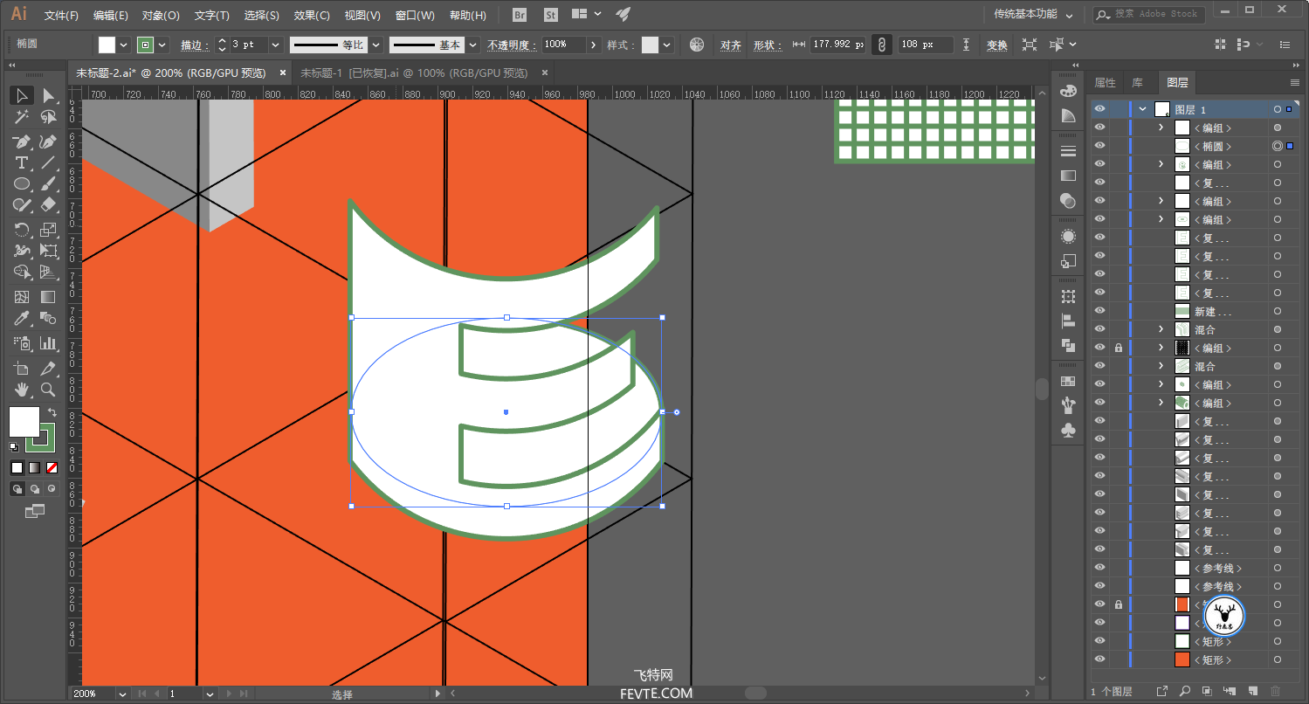The height and width of the screenshot is (704, 1309).
Task: Open the 效果(C) menu
Action: [312, 15]
